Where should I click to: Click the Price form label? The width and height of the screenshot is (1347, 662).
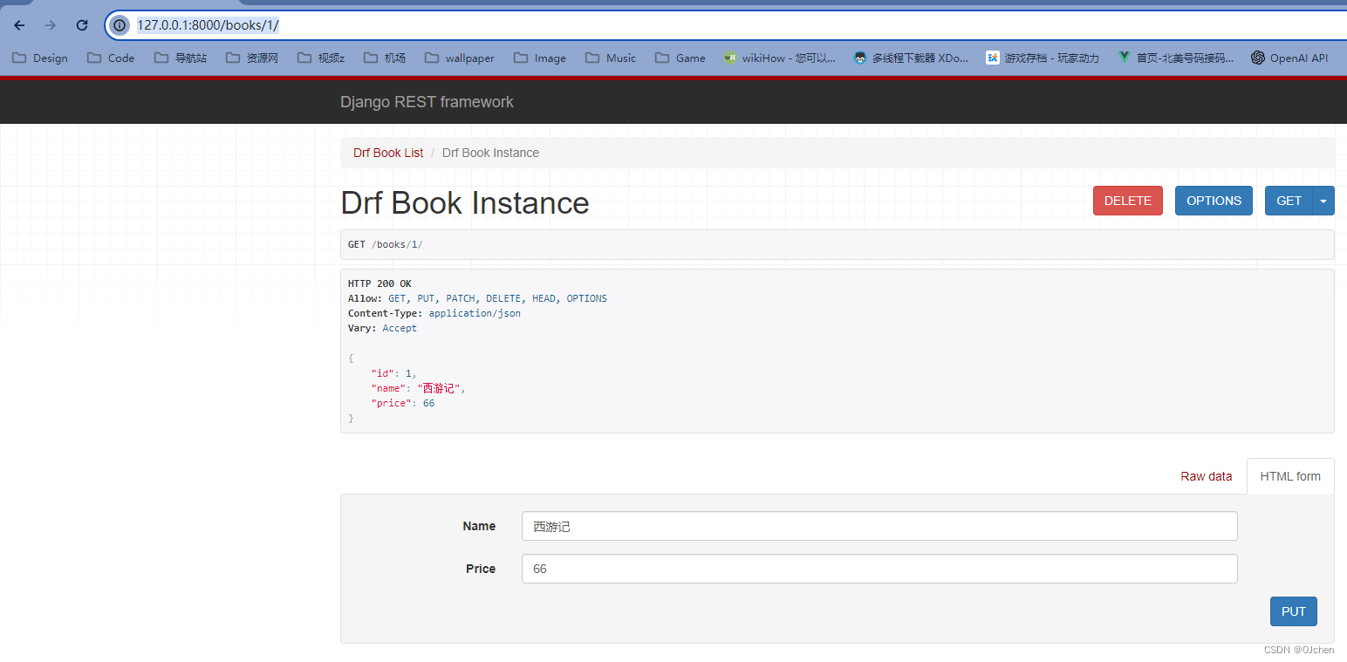(481, 569)
